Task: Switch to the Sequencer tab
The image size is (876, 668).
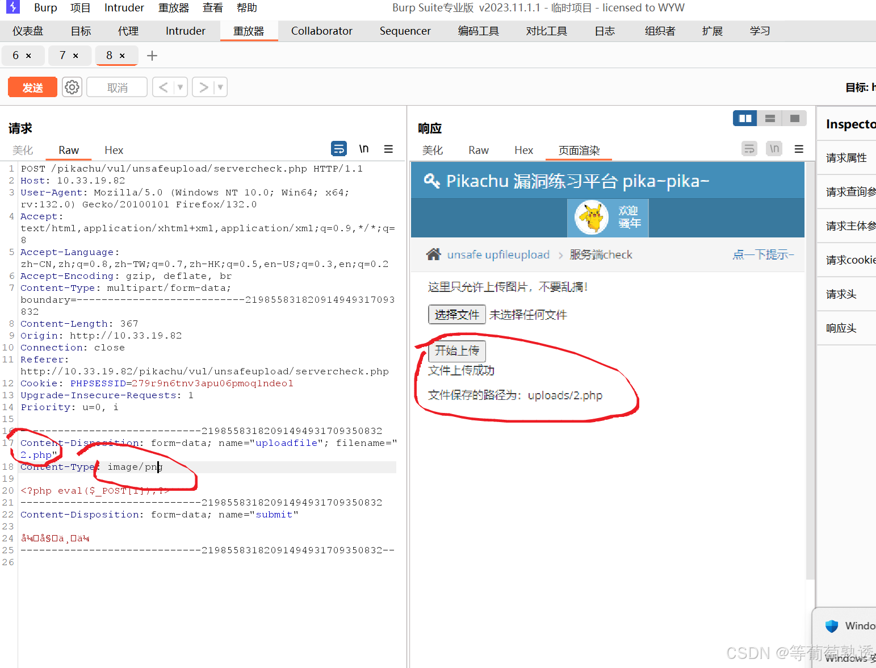Action: pyautogui.click(x=405, y=31)
